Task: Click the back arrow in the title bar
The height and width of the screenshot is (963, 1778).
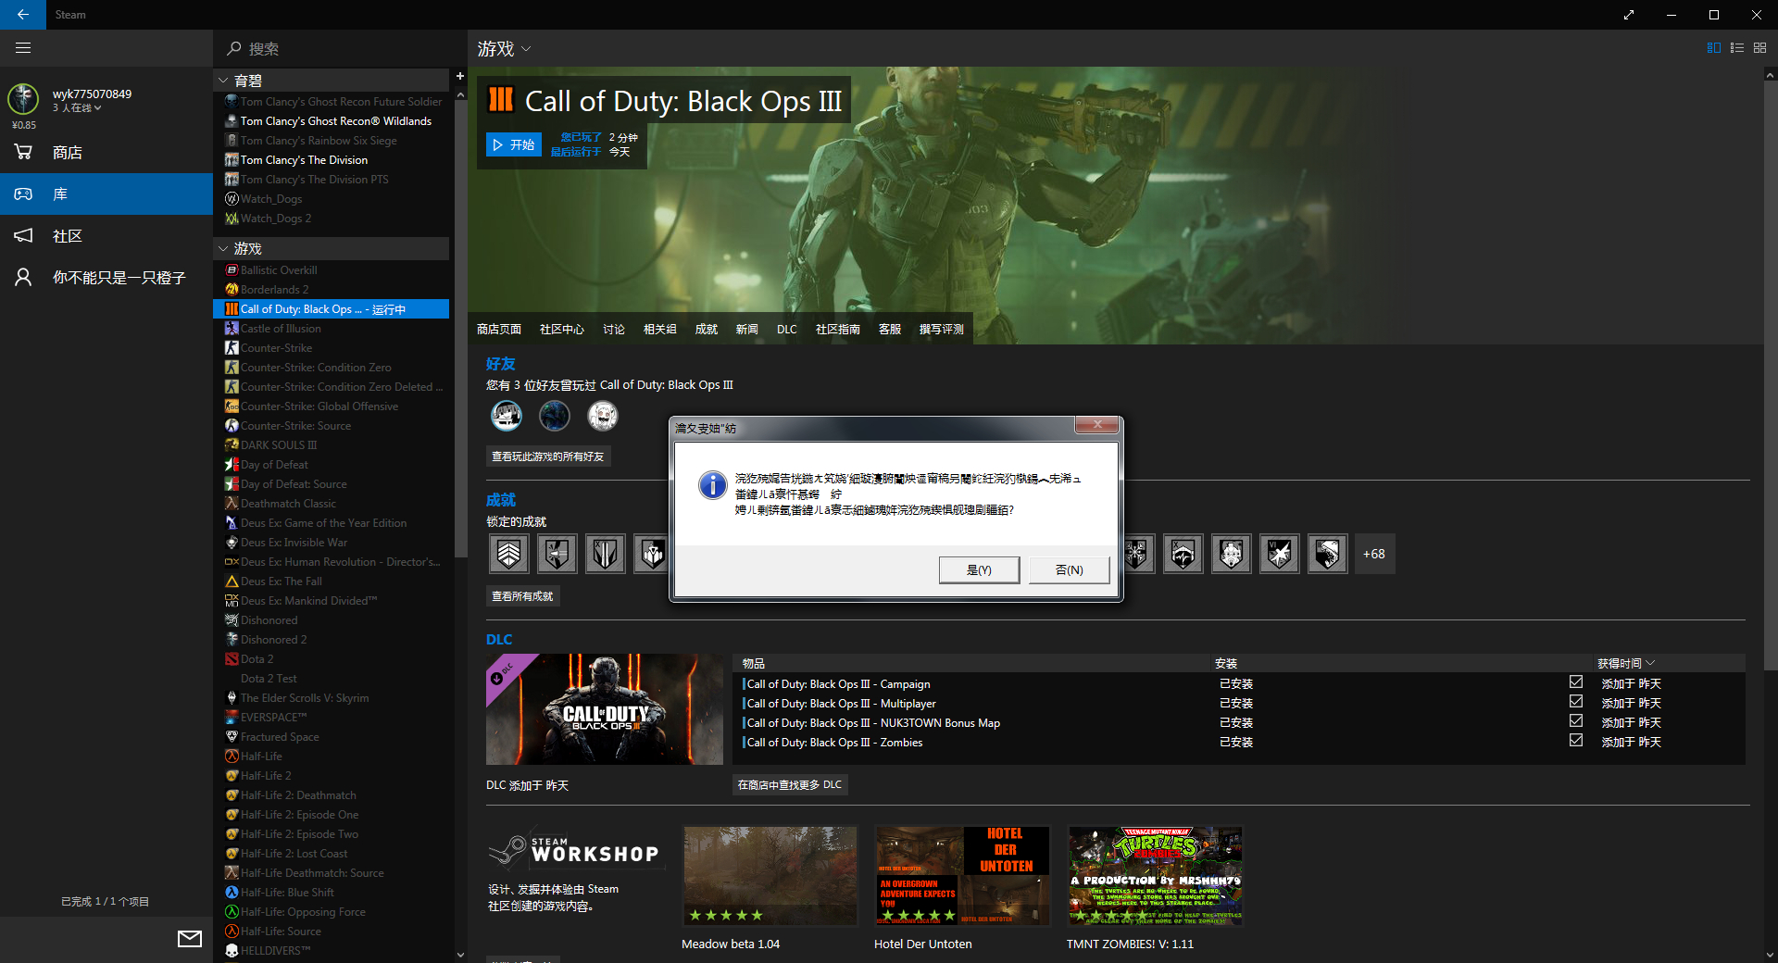Action: 23,15
